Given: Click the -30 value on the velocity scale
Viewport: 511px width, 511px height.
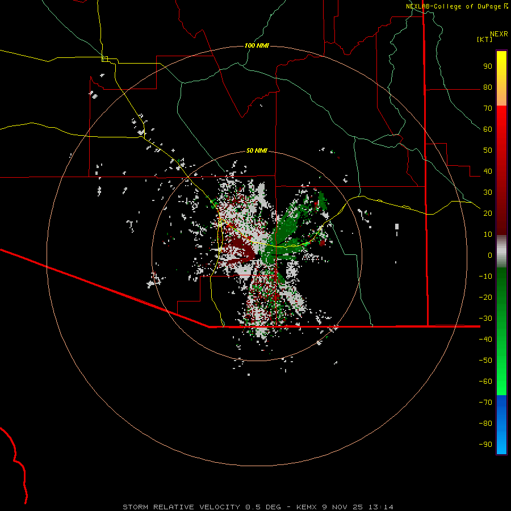Looking at the screenshot, I should pyautogui.click(x=485, y=319).
